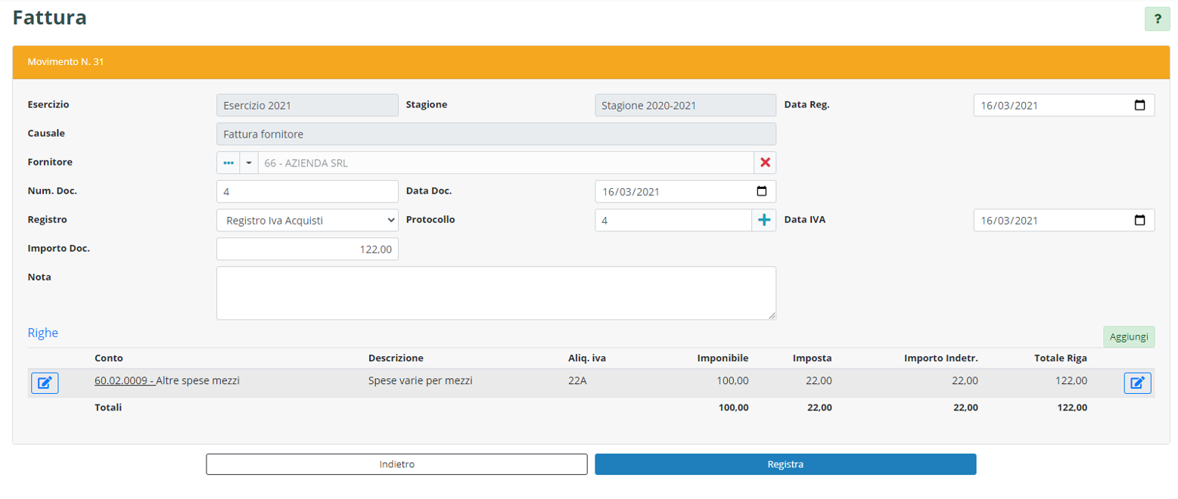Add a new row with Aggiungi
The image size is (1178, 499).
[x=1128, y=336]
